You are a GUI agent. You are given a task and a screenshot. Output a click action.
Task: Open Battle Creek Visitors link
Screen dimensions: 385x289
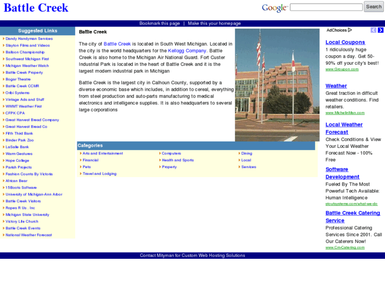coord(23,201)
